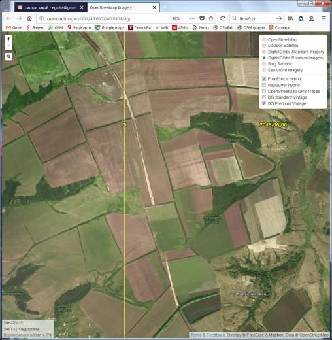Open the Google maps bookmark
The width and height of the screenshot is (332, 340).
click(x=110, y=27)
